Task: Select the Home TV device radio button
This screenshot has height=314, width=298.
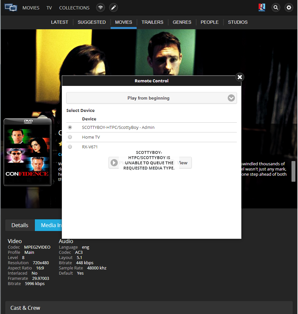Action: coord(70,137)
